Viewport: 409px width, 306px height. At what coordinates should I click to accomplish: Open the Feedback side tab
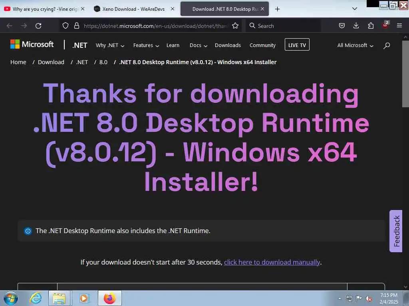[396, 231]
